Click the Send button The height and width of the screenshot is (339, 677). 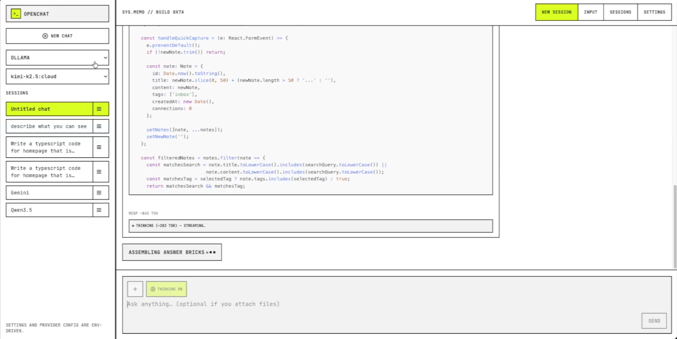click(x=654, y=321)
